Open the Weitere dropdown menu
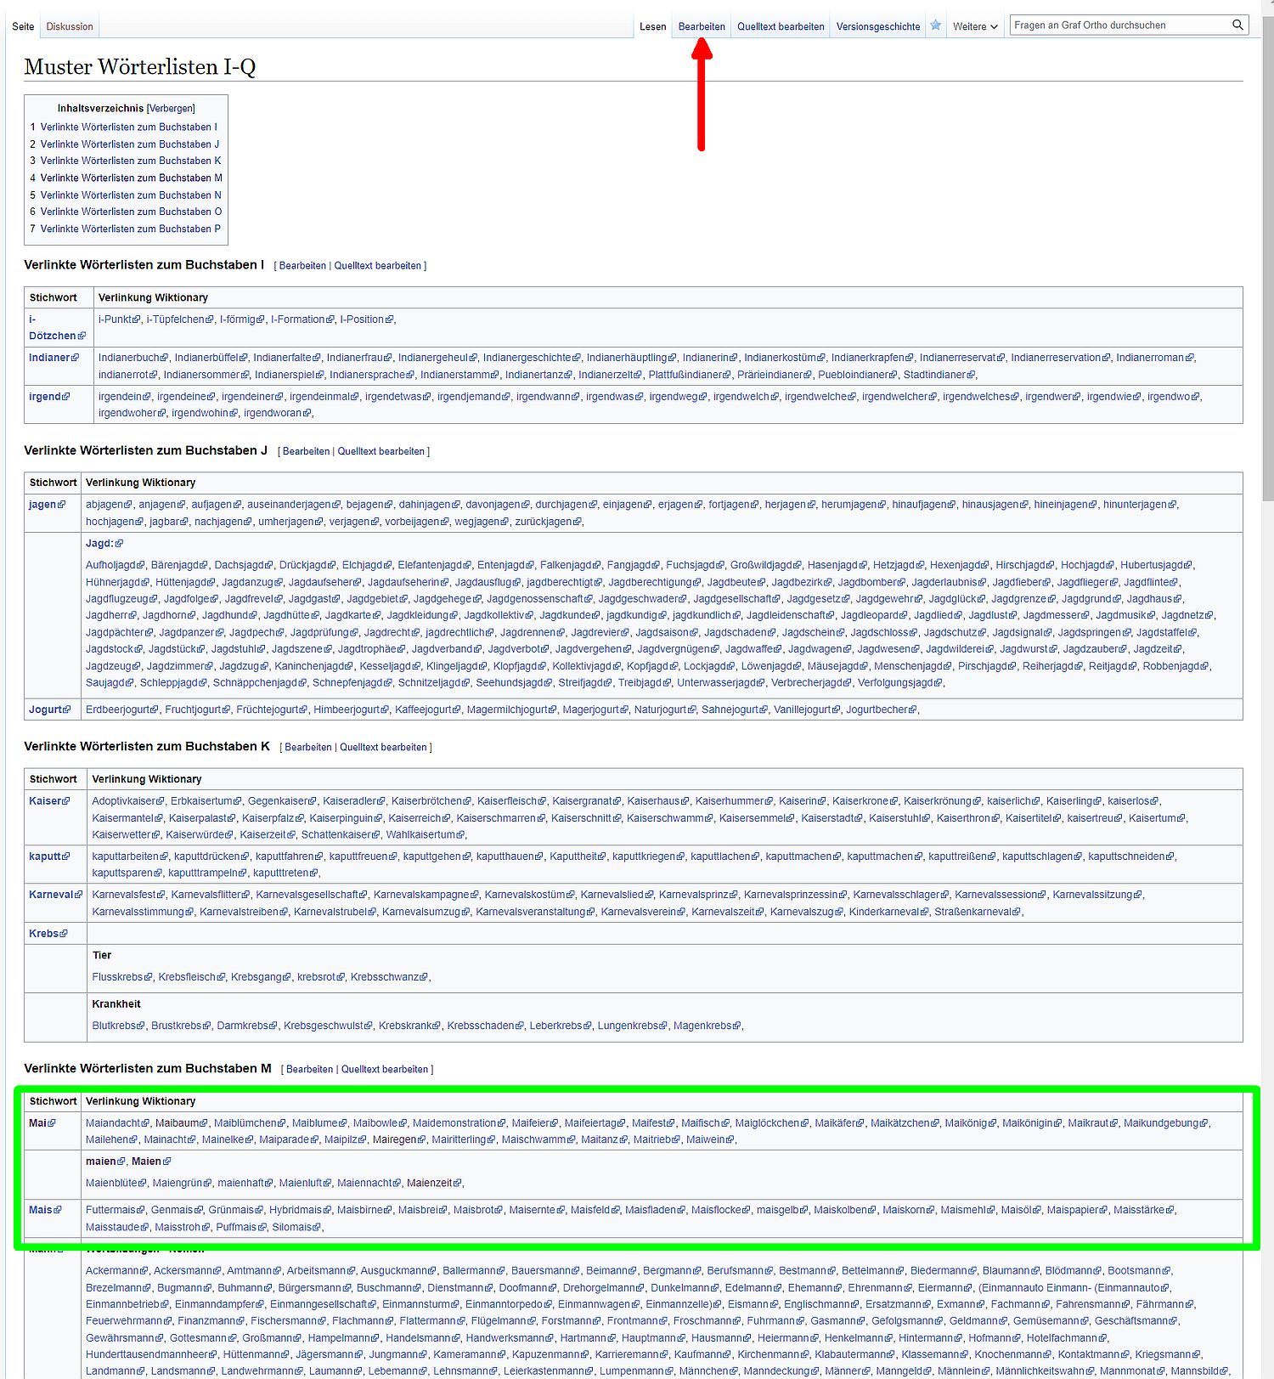The width and height of the screenshot is (1274, 1379). pos(974,26)
